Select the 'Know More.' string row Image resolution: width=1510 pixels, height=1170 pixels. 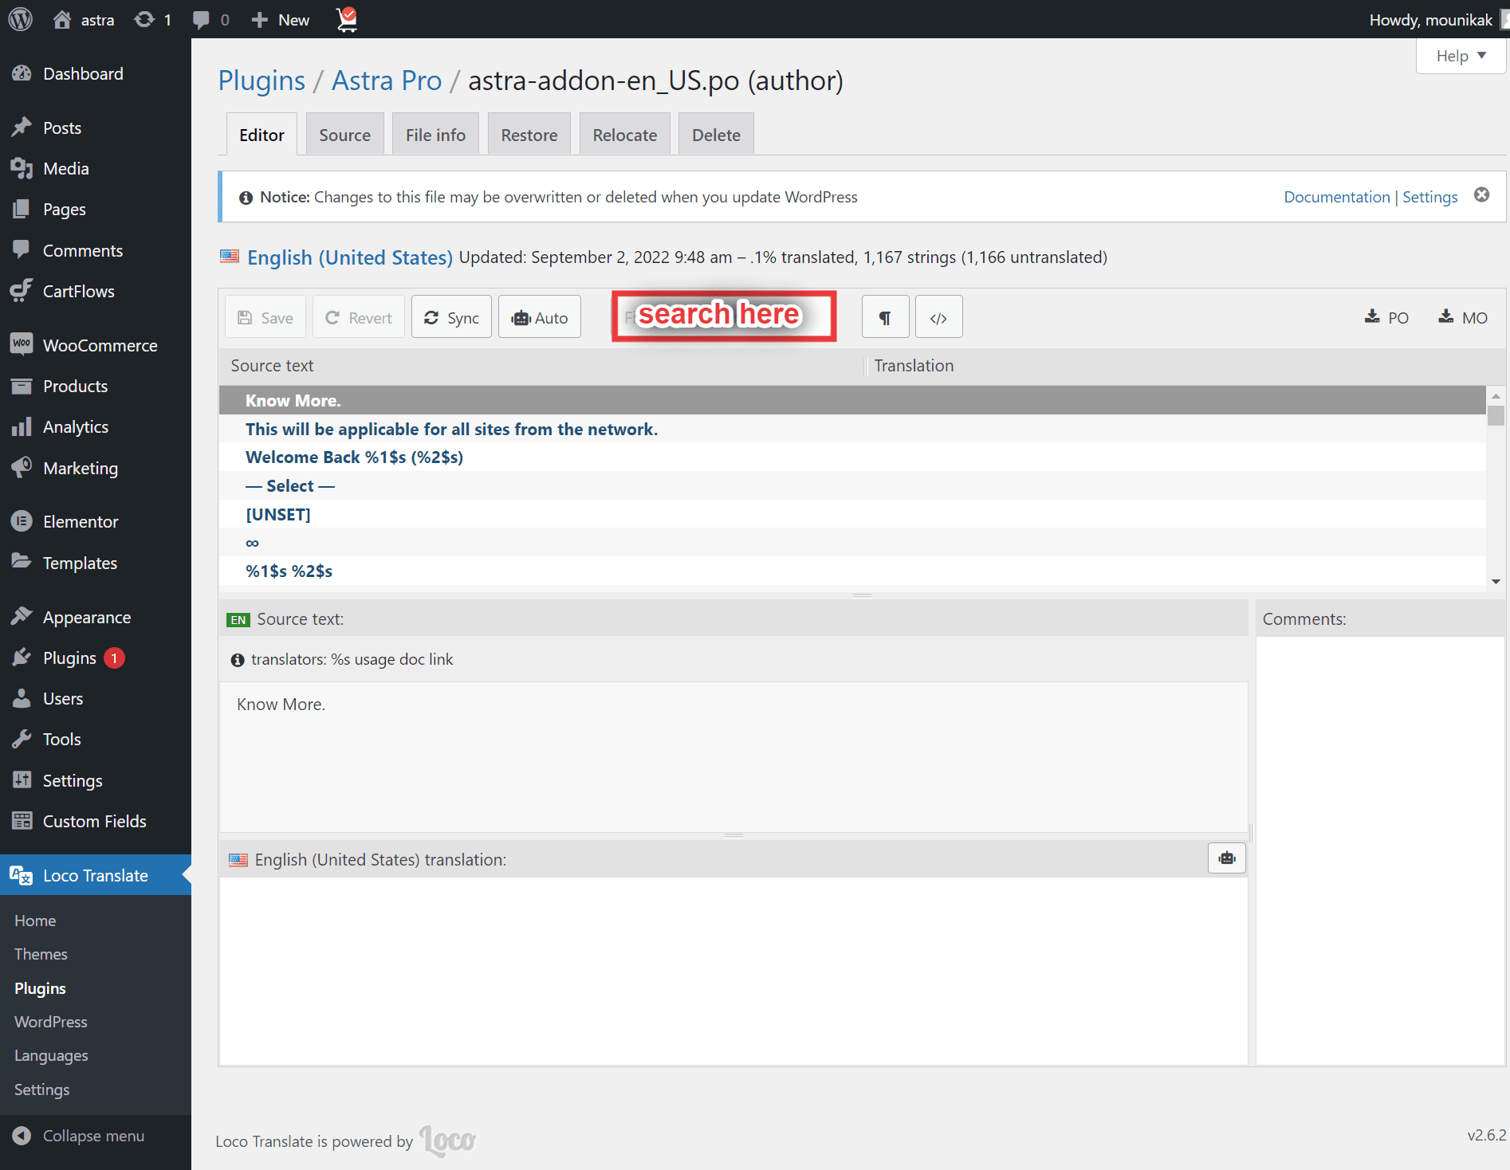[x=852, y=400]
